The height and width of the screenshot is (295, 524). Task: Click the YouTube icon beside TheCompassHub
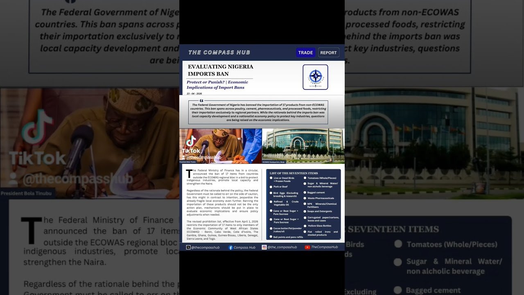307,247
